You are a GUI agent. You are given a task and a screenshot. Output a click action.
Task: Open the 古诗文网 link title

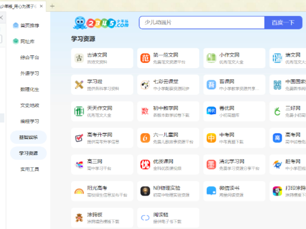(x=97, y=55)
